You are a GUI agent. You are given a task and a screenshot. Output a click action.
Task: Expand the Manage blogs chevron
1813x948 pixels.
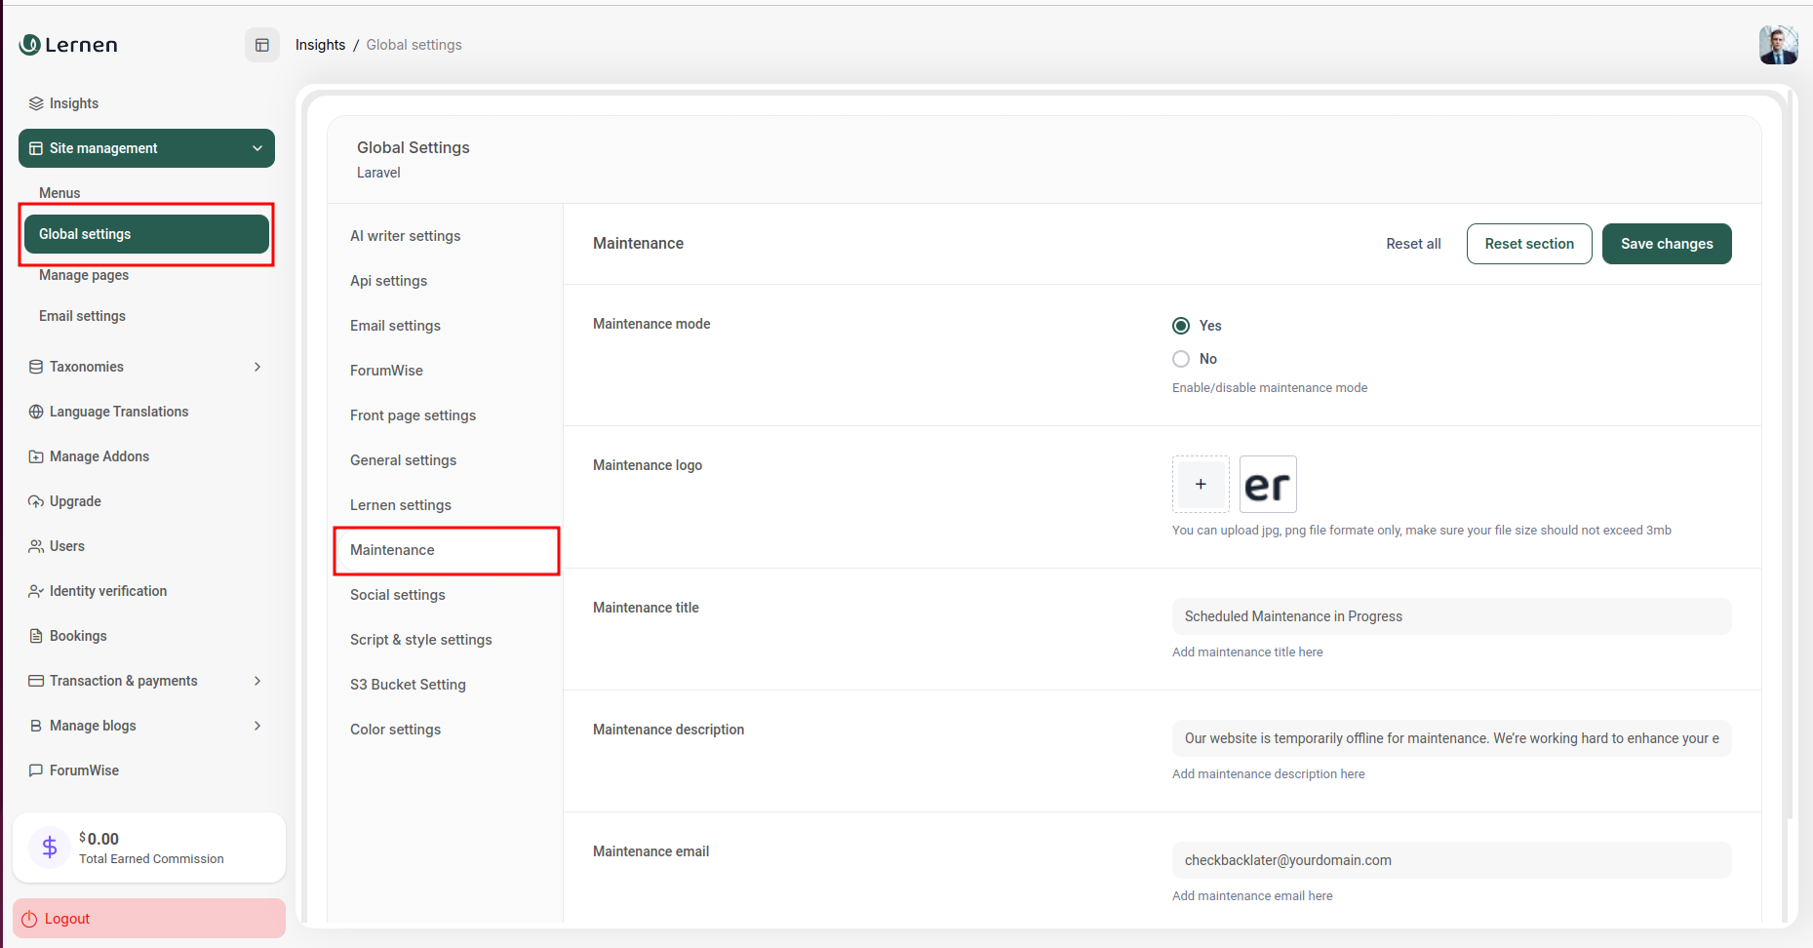pos(257,726)
